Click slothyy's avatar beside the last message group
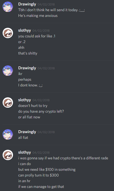The height and width of the screenshot is (191, 114). pos(8,155)
